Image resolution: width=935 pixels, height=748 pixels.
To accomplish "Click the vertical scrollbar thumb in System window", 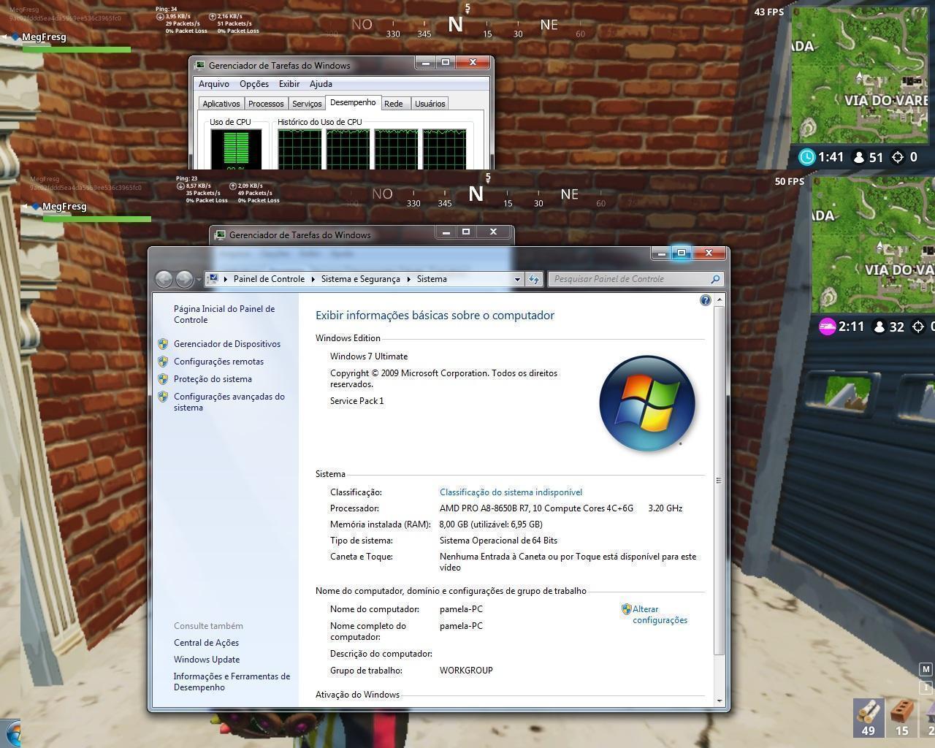I will (720, 480).
